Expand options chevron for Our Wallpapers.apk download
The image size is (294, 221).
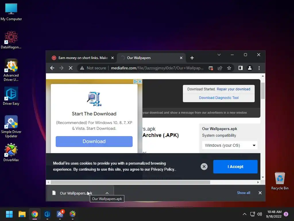point(107,193)
